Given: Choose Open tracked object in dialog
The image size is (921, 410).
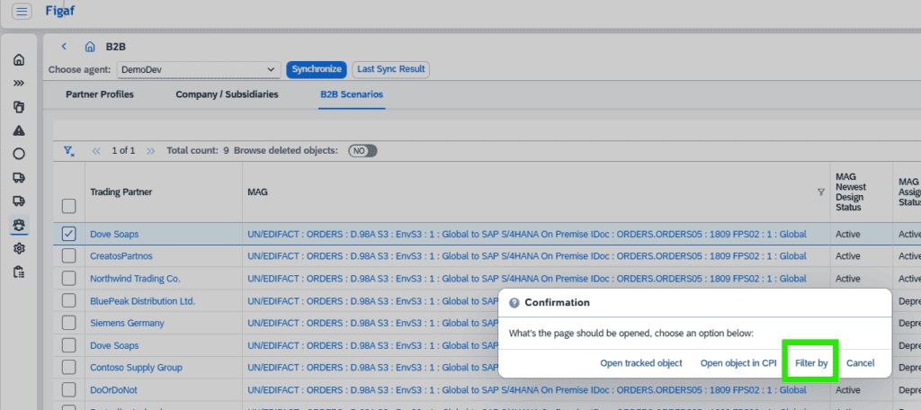Looking at the screenshot, I should pyautogui.click(x=640, y=363).
